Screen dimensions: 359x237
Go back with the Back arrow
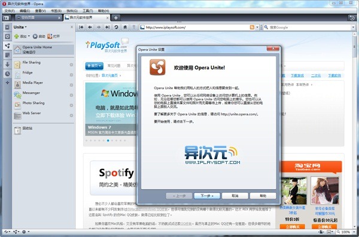click(90, 28)
